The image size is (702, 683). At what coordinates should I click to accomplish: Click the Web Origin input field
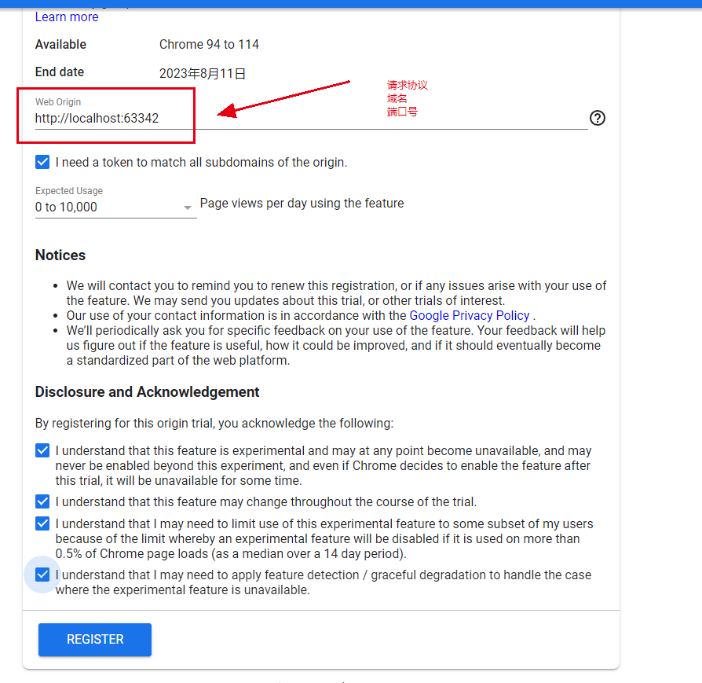[x=311, y=119]
